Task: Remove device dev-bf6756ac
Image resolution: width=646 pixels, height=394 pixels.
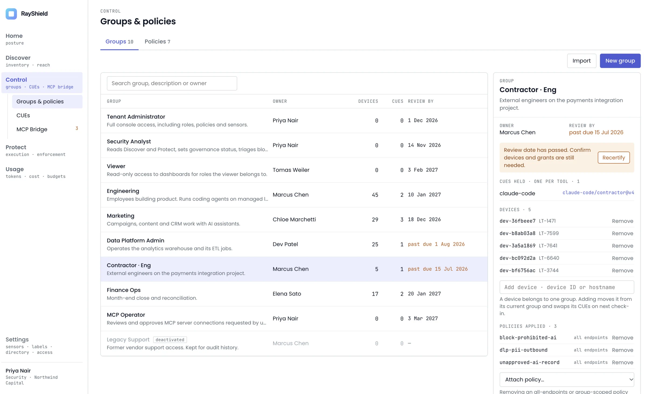Action: click(622, 270)
